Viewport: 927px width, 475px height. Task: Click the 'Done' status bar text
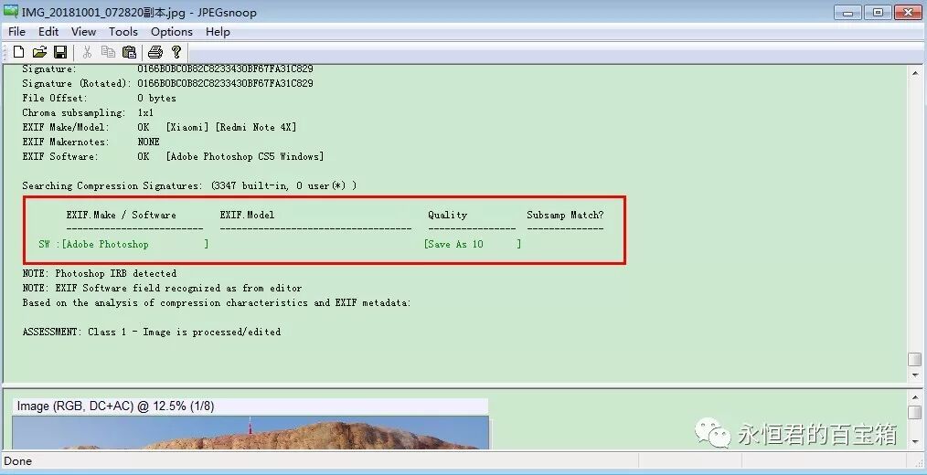(x=17, y=461)
